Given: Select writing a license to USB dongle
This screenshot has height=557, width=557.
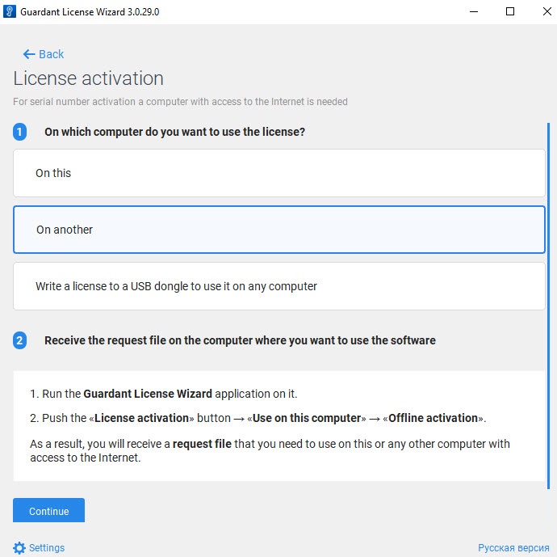Looking at the screenshot, I should [x=279, y=286].
